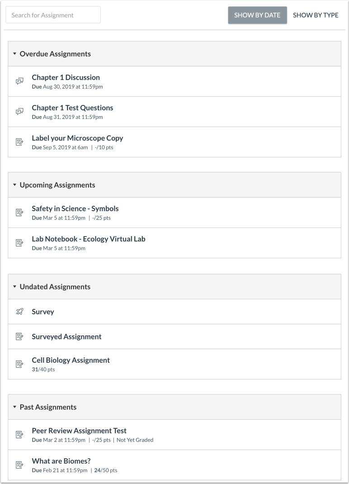This screenshot has height=484, width=349.
Task: Open the Chapter 1 Discussion link
Action: tap(66, 77)
